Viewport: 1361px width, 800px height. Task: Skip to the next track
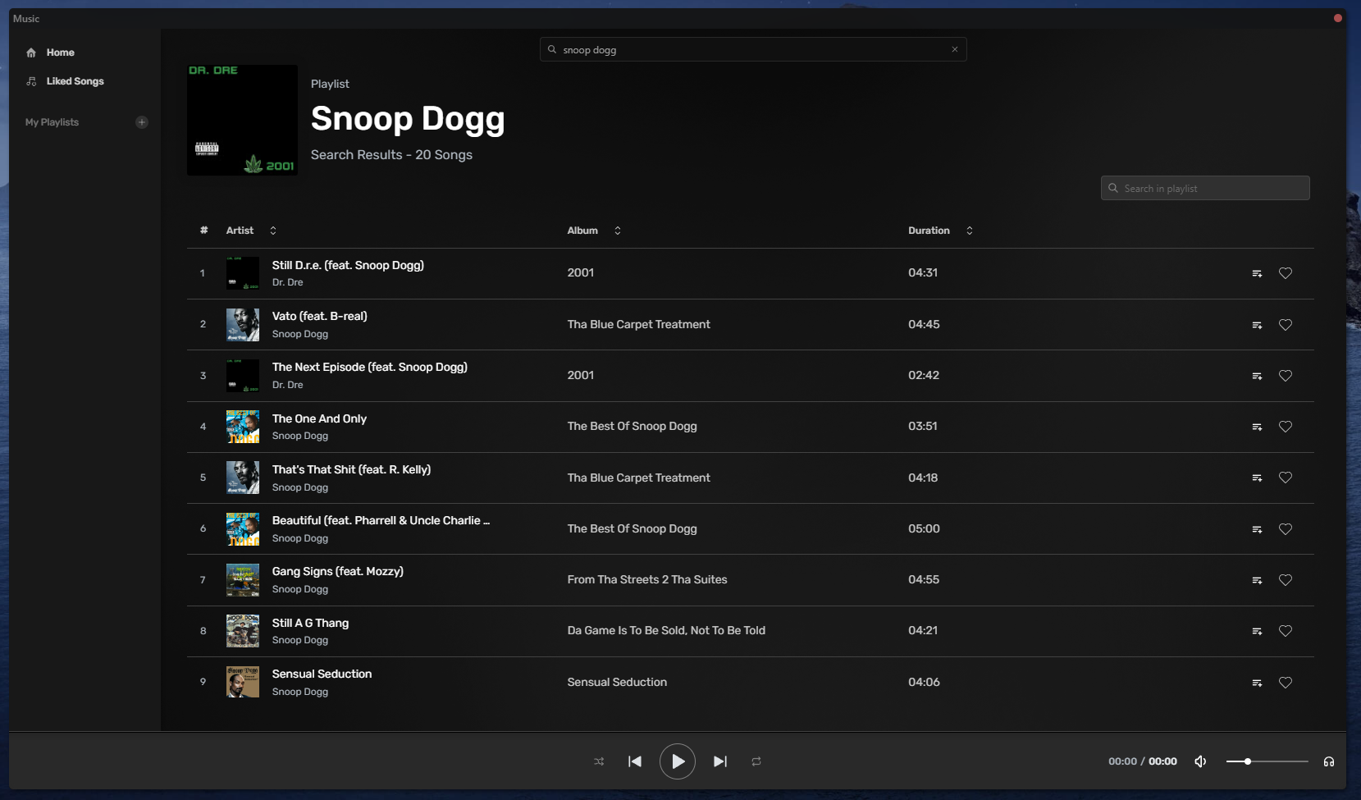click(x=719, y=761)
